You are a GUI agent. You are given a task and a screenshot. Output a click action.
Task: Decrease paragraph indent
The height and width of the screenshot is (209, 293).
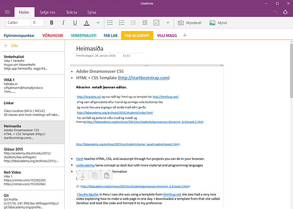(133, 23)
